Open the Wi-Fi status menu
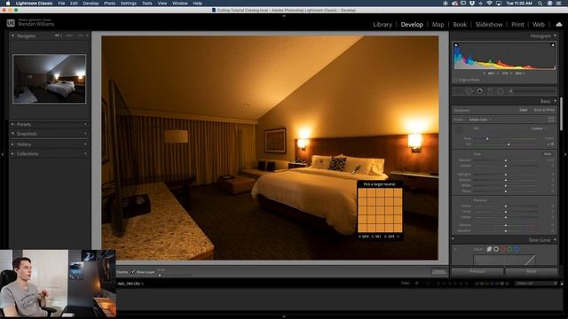Viewport: 568px width, 319px height. point(489,4)
